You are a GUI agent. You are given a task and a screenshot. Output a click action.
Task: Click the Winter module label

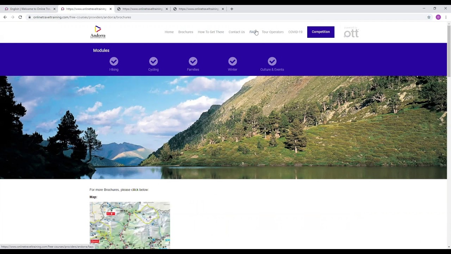[233, 69]
